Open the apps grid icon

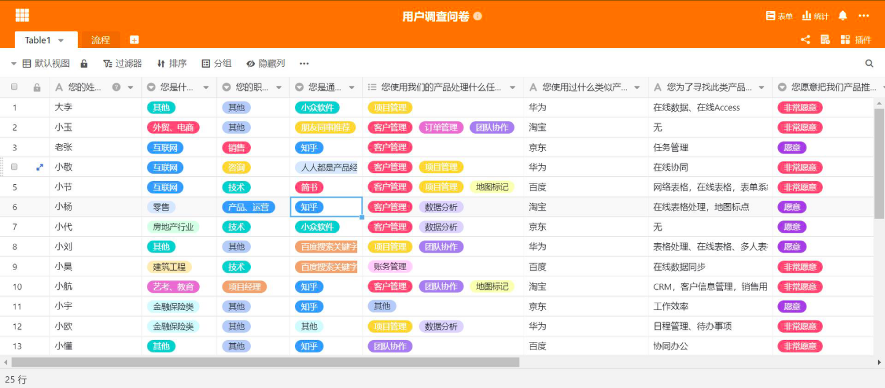tap(22, 15)
